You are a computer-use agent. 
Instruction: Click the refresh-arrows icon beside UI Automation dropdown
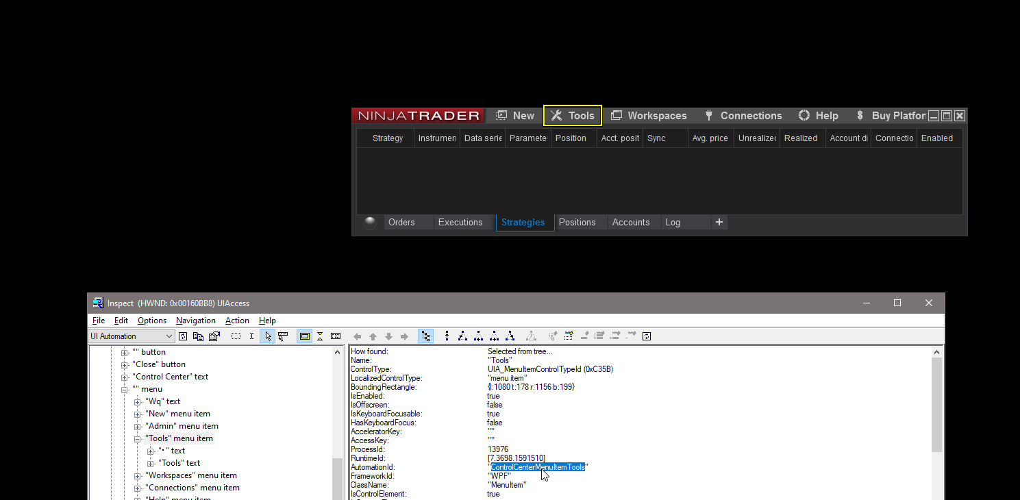(183, 336)
